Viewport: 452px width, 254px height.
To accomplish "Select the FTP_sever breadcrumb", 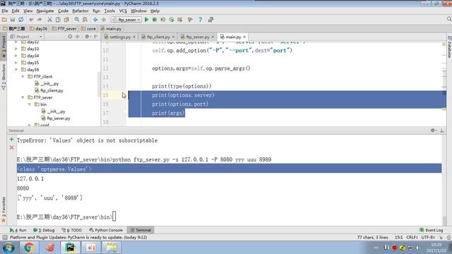I will [x=64, y=29].
